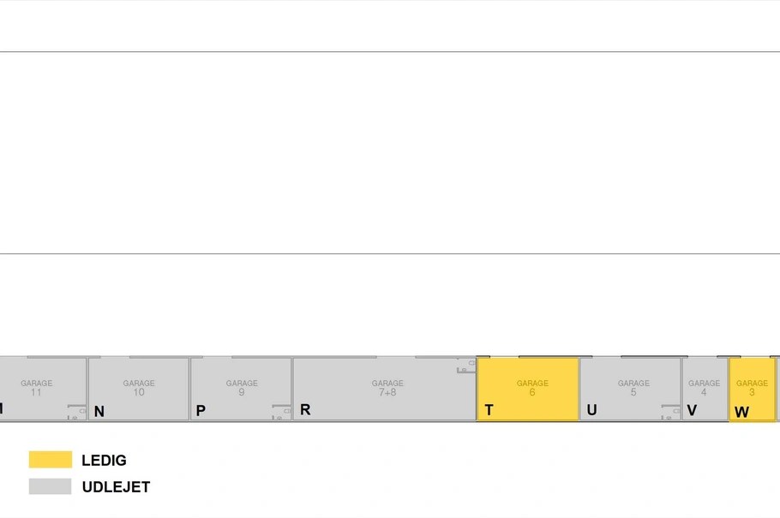The width and height of the screenshot is (780, 518).
Task: Select the yellow Garage 6 unit
Action: tap(528, 389)
